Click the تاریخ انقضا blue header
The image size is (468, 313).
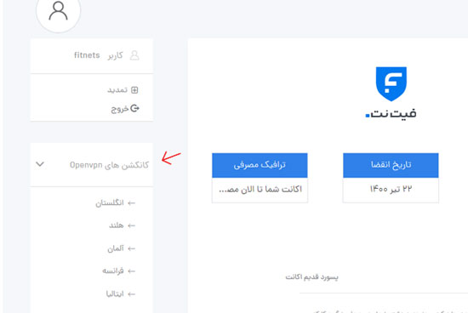(391, 165)
